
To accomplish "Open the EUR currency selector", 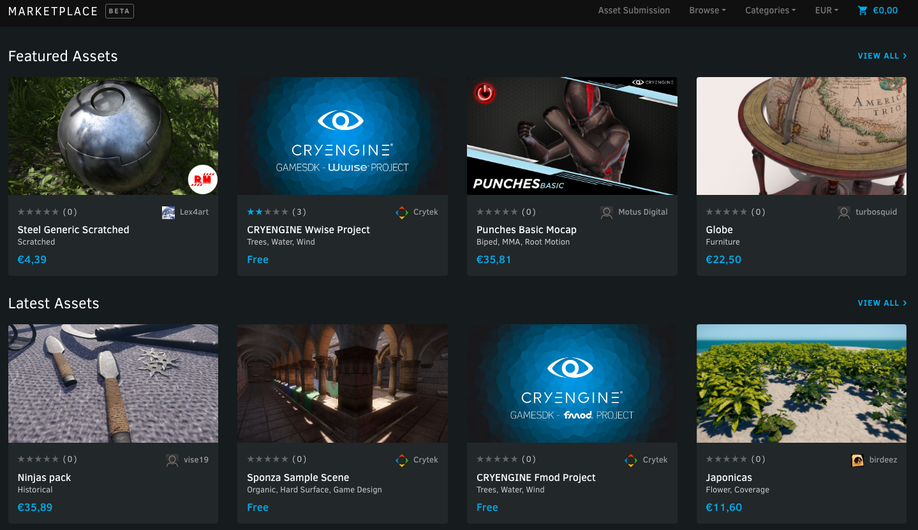I will 826,10.
